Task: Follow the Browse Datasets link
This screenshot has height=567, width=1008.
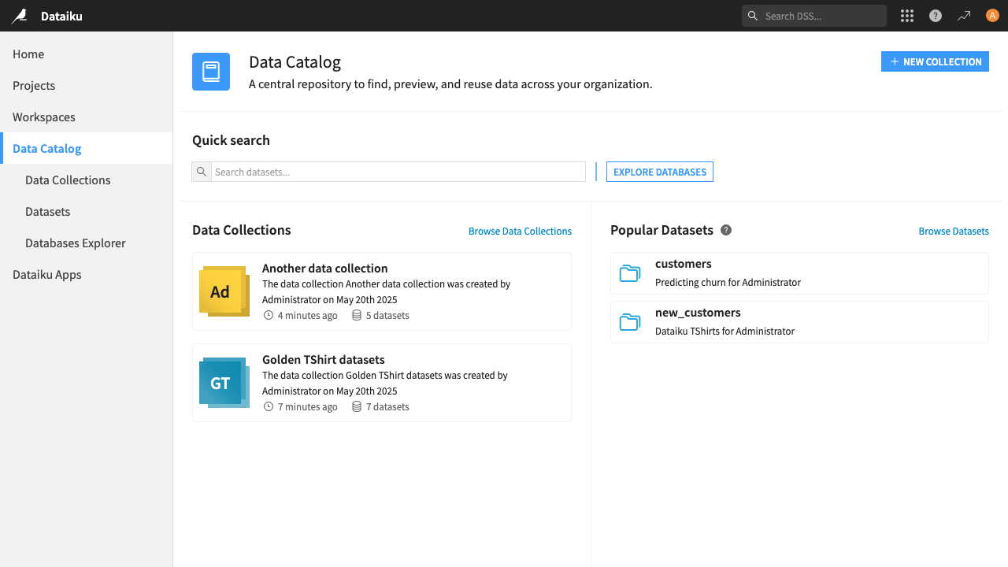Action: point(954,231)
